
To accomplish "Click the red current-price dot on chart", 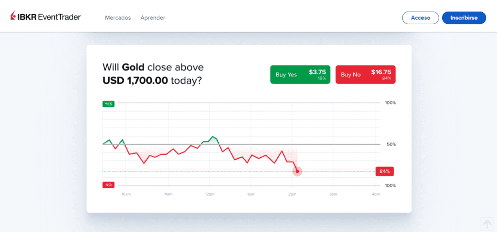I will coord(298,171).
